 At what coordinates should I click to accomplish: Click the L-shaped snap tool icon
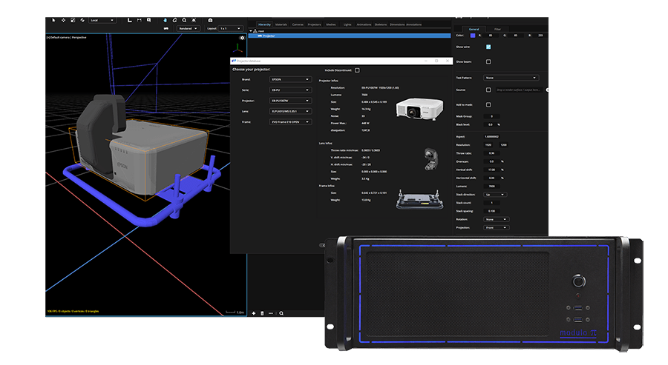coord(129,20)
